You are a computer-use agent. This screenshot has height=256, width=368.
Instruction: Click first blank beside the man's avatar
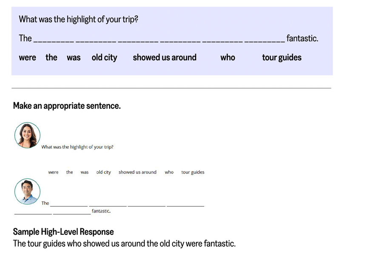point(69,205)
